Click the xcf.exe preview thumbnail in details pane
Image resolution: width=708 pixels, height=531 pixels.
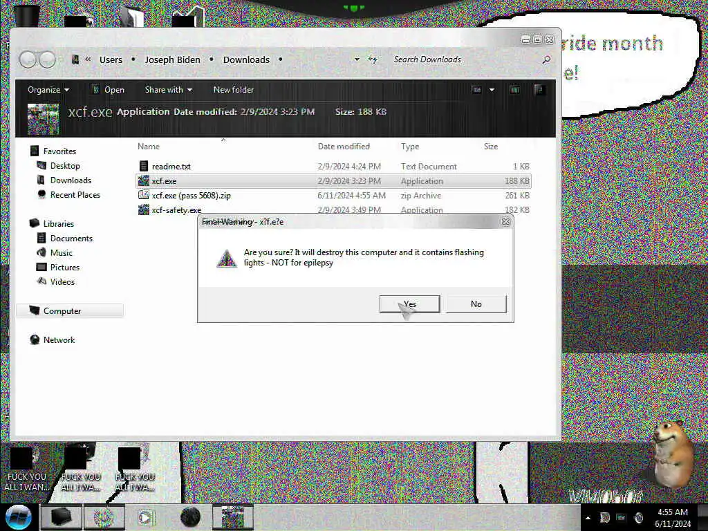pyautogui.click(x=43, y=119)
